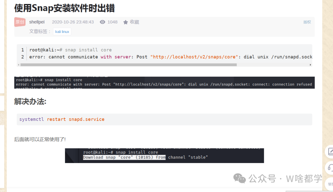Click the 文章标签 label
Screen dimensions: 333x192
tap(40, 32)
